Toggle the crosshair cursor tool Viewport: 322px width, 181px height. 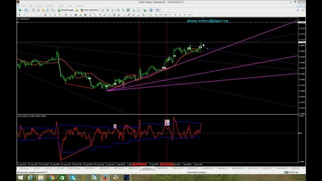point(25,15)
